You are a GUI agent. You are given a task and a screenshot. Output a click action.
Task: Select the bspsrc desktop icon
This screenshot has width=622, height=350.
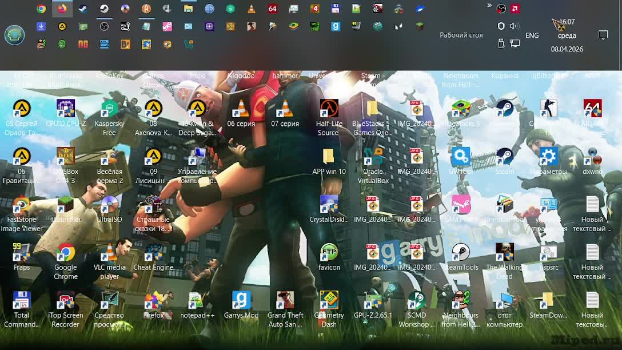[548, 257]
